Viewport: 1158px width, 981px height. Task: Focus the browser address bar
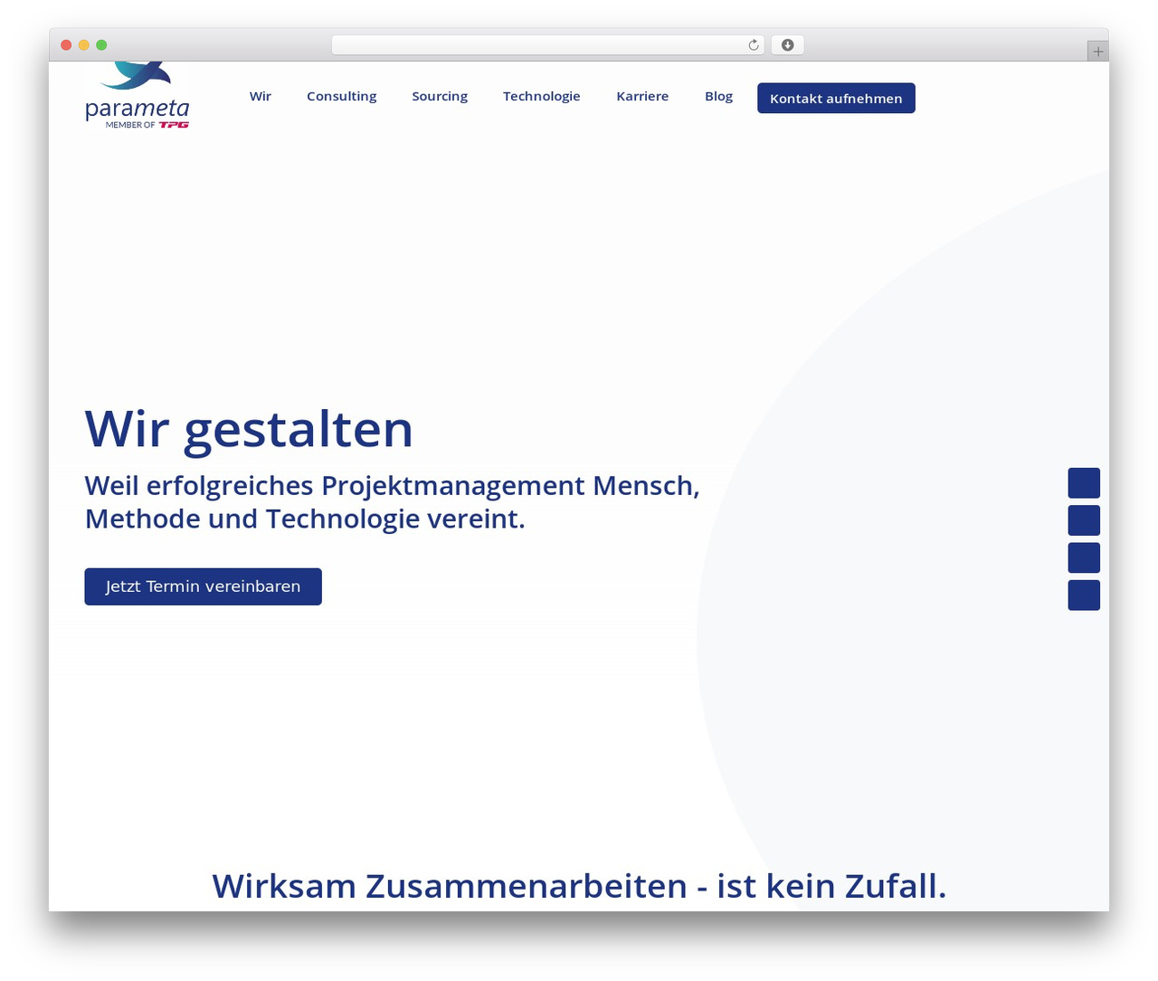pyautogui.click(x=547, y=45)
